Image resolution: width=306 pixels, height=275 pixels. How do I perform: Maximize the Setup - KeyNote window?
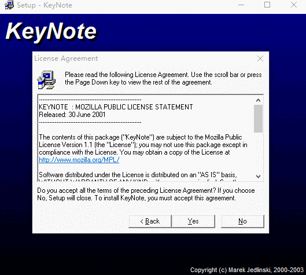pos(267,5)
